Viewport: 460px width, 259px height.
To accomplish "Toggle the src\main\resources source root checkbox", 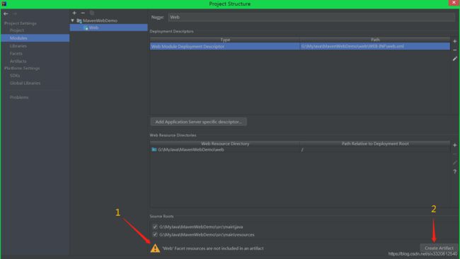I will 155,235.
